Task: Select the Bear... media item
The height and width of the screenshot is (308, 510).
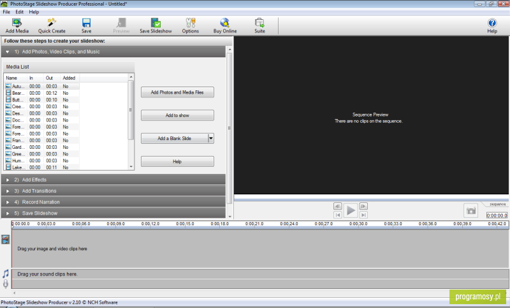Action: click(x=41, y=93)
